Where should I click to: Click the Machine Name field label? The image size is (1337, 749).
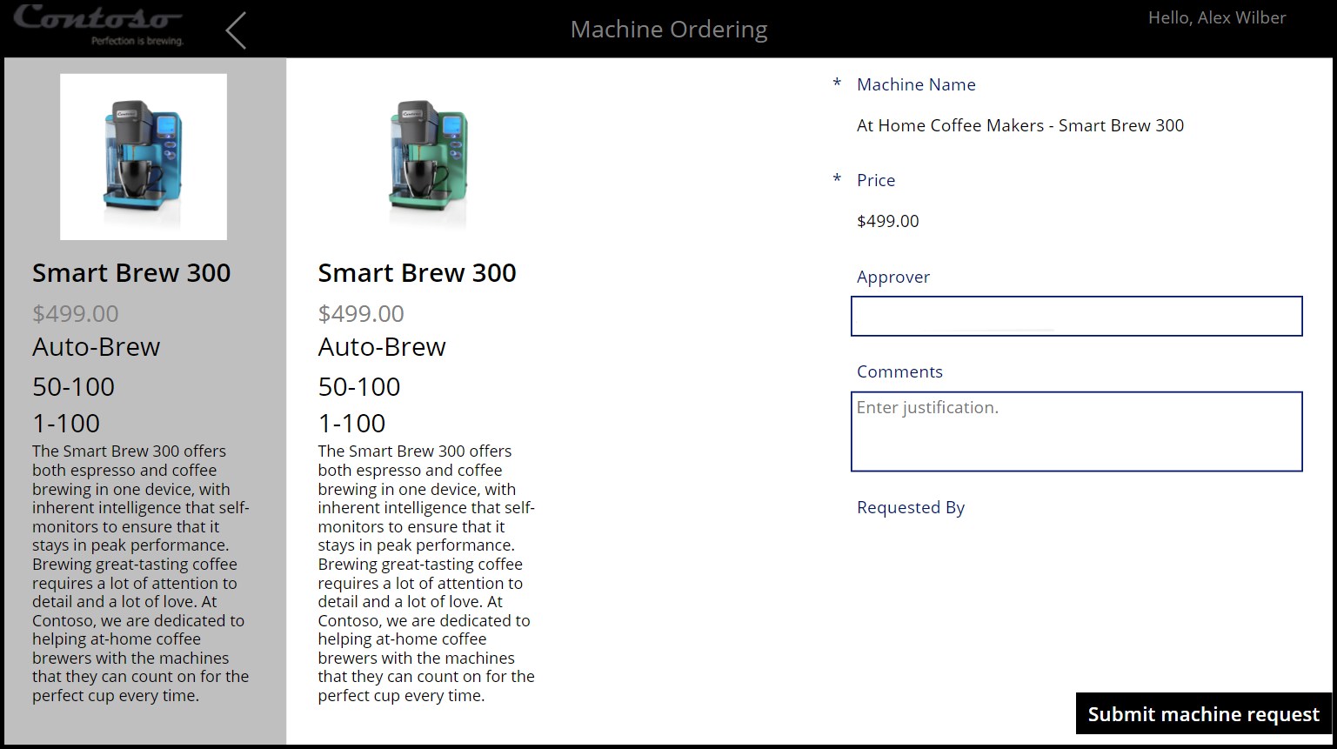tap(916, 84)
